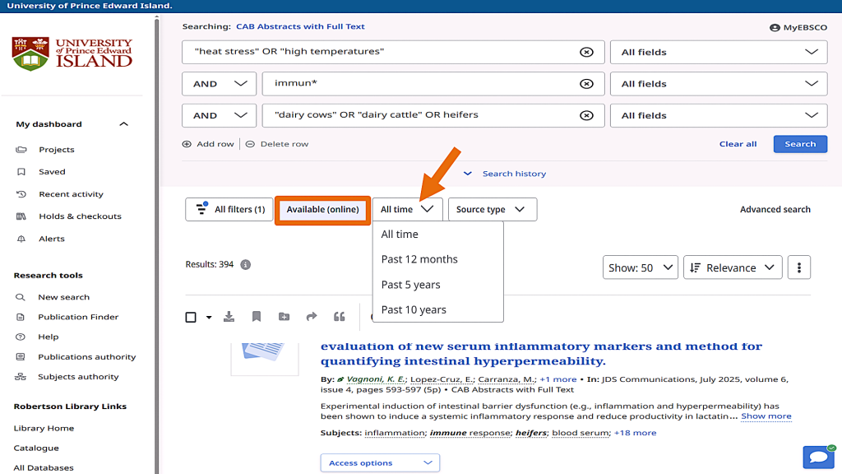842x474 pixels.
Task: Clear the "immun*" search field
Action: 586,84
